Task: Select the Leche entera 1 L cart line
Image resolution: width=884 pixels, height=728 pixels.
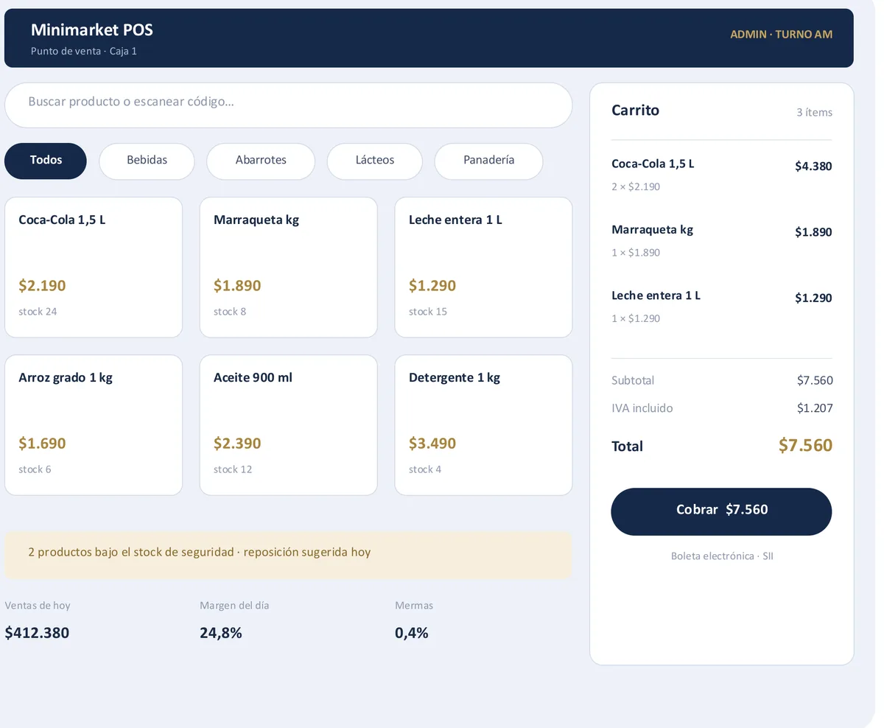Action: click(x=722, y=307)
